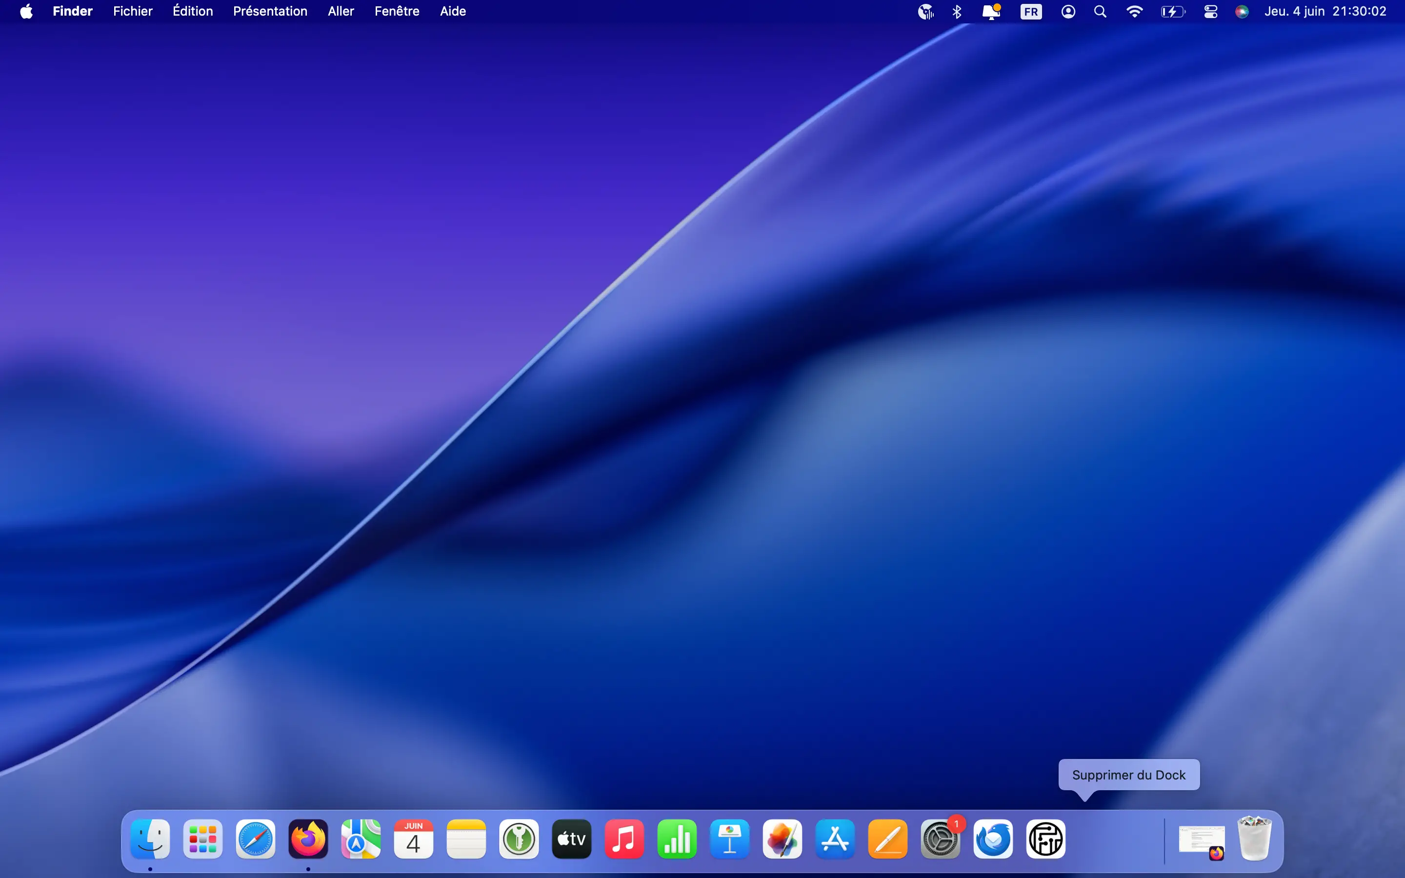Screen dimensions: 1405x878
Task: Open Bluetooth menu bar icon
Action: (957, 12)
